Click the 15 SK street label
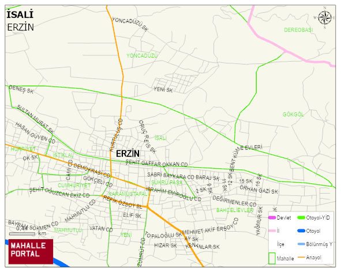Screen dimensions: 341x272 coord(246,181)
